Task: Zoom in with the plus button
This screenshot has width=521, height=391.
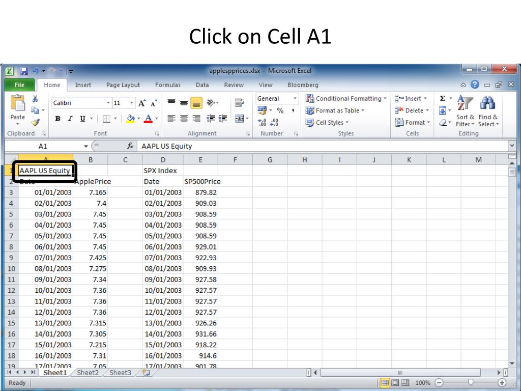Action: (x=502, y=383)
